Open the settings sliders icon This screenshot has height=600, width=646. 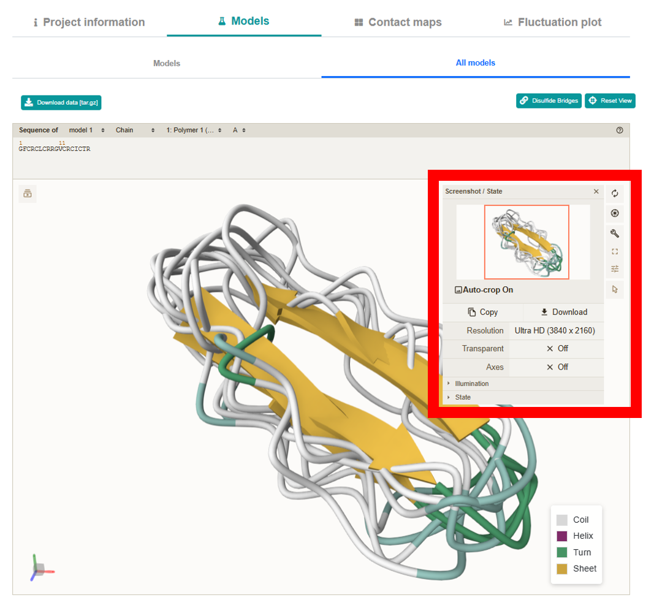click(615, 269)
